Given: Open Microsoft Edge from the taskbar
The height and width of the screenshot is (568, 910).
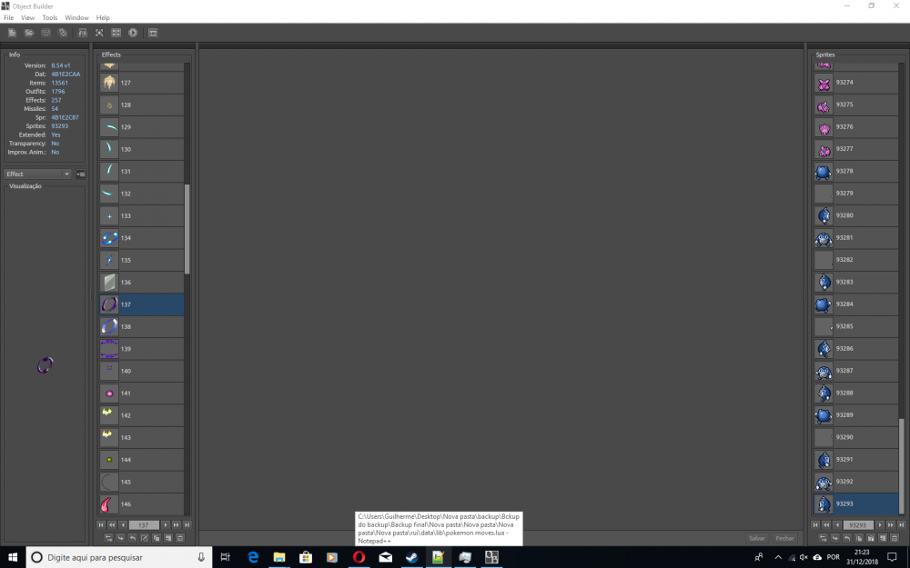Looking at the screenshot, I should (253, 557).
